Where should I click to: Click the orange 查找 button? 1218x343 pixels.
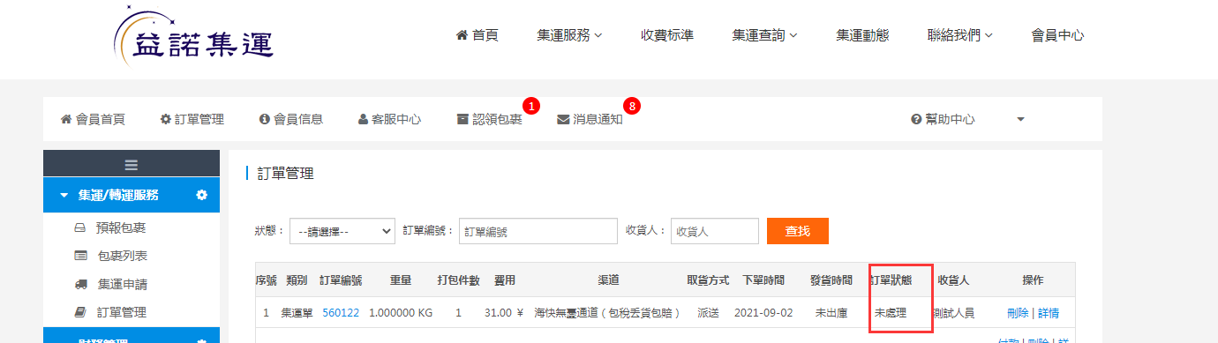point(798,231)
